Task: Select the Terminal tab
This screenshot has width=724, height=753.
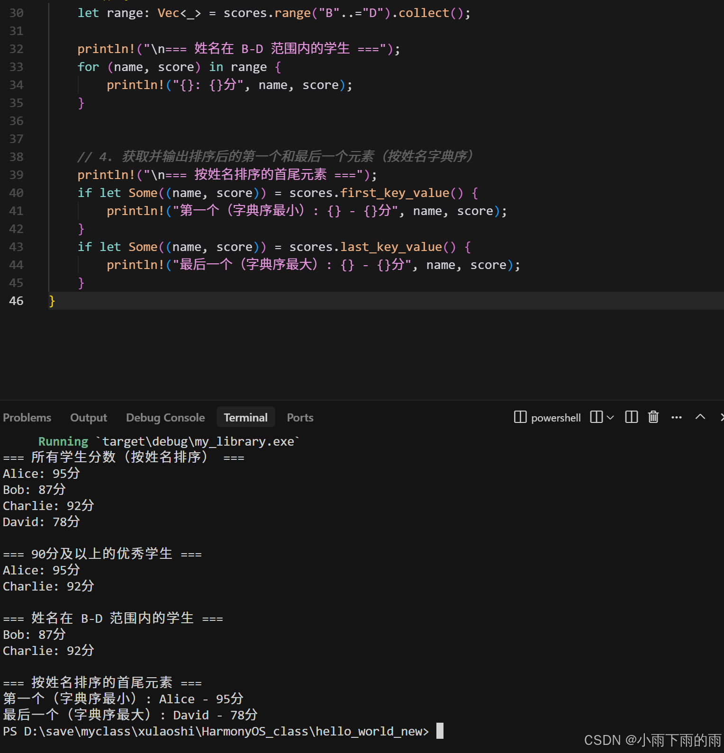Action: click(245, 417)
